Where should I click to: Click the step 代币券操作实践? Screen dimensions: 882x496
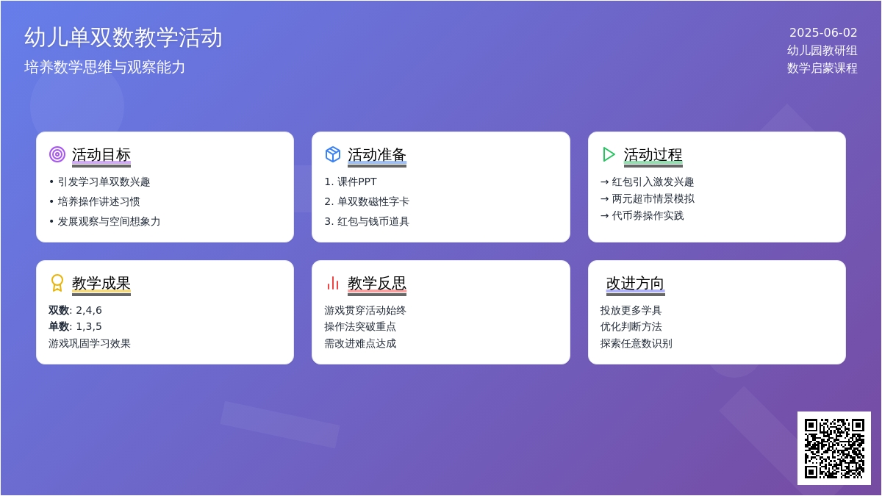click(642, 215)
